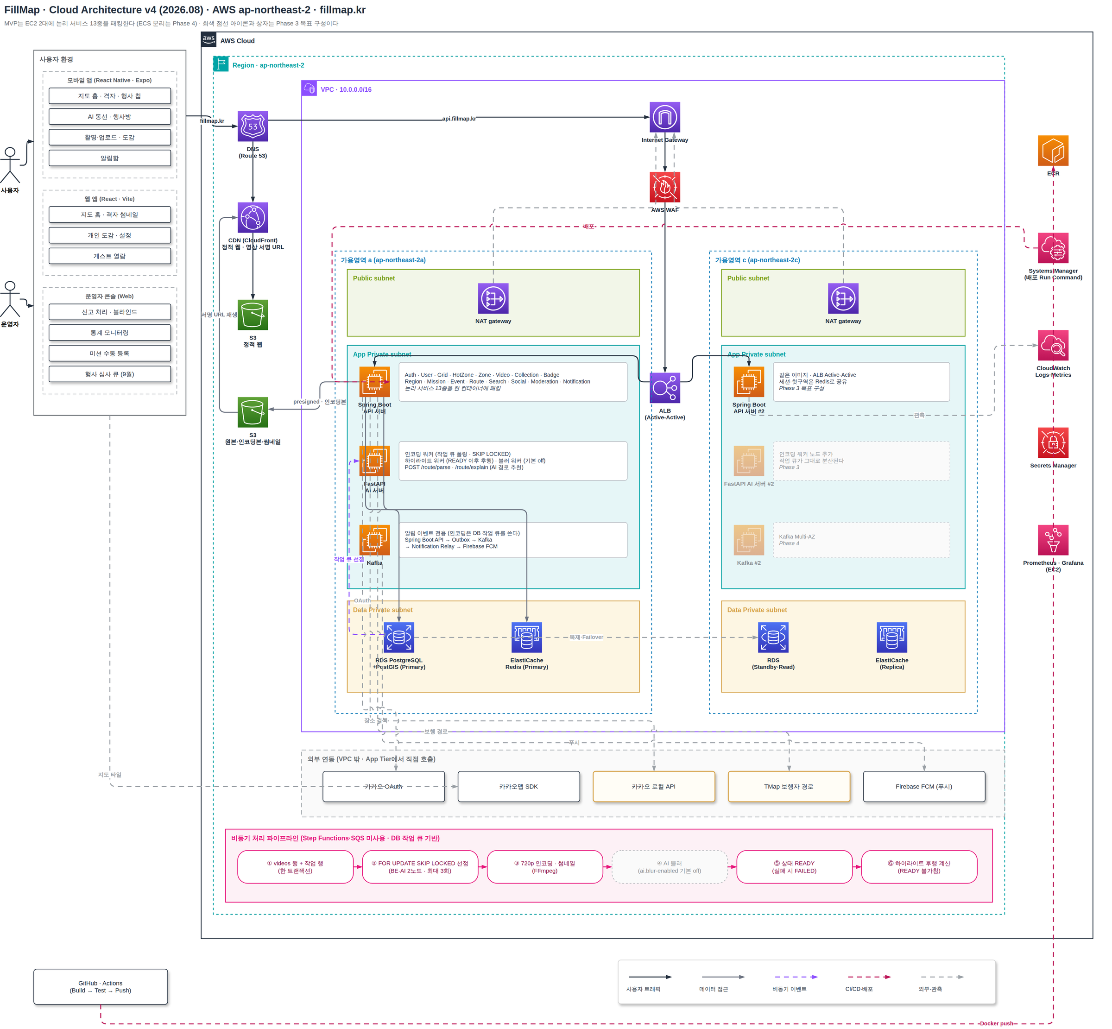
Task: Select pipeline step ⑤ 상태 READY
Action: (794, 866)
